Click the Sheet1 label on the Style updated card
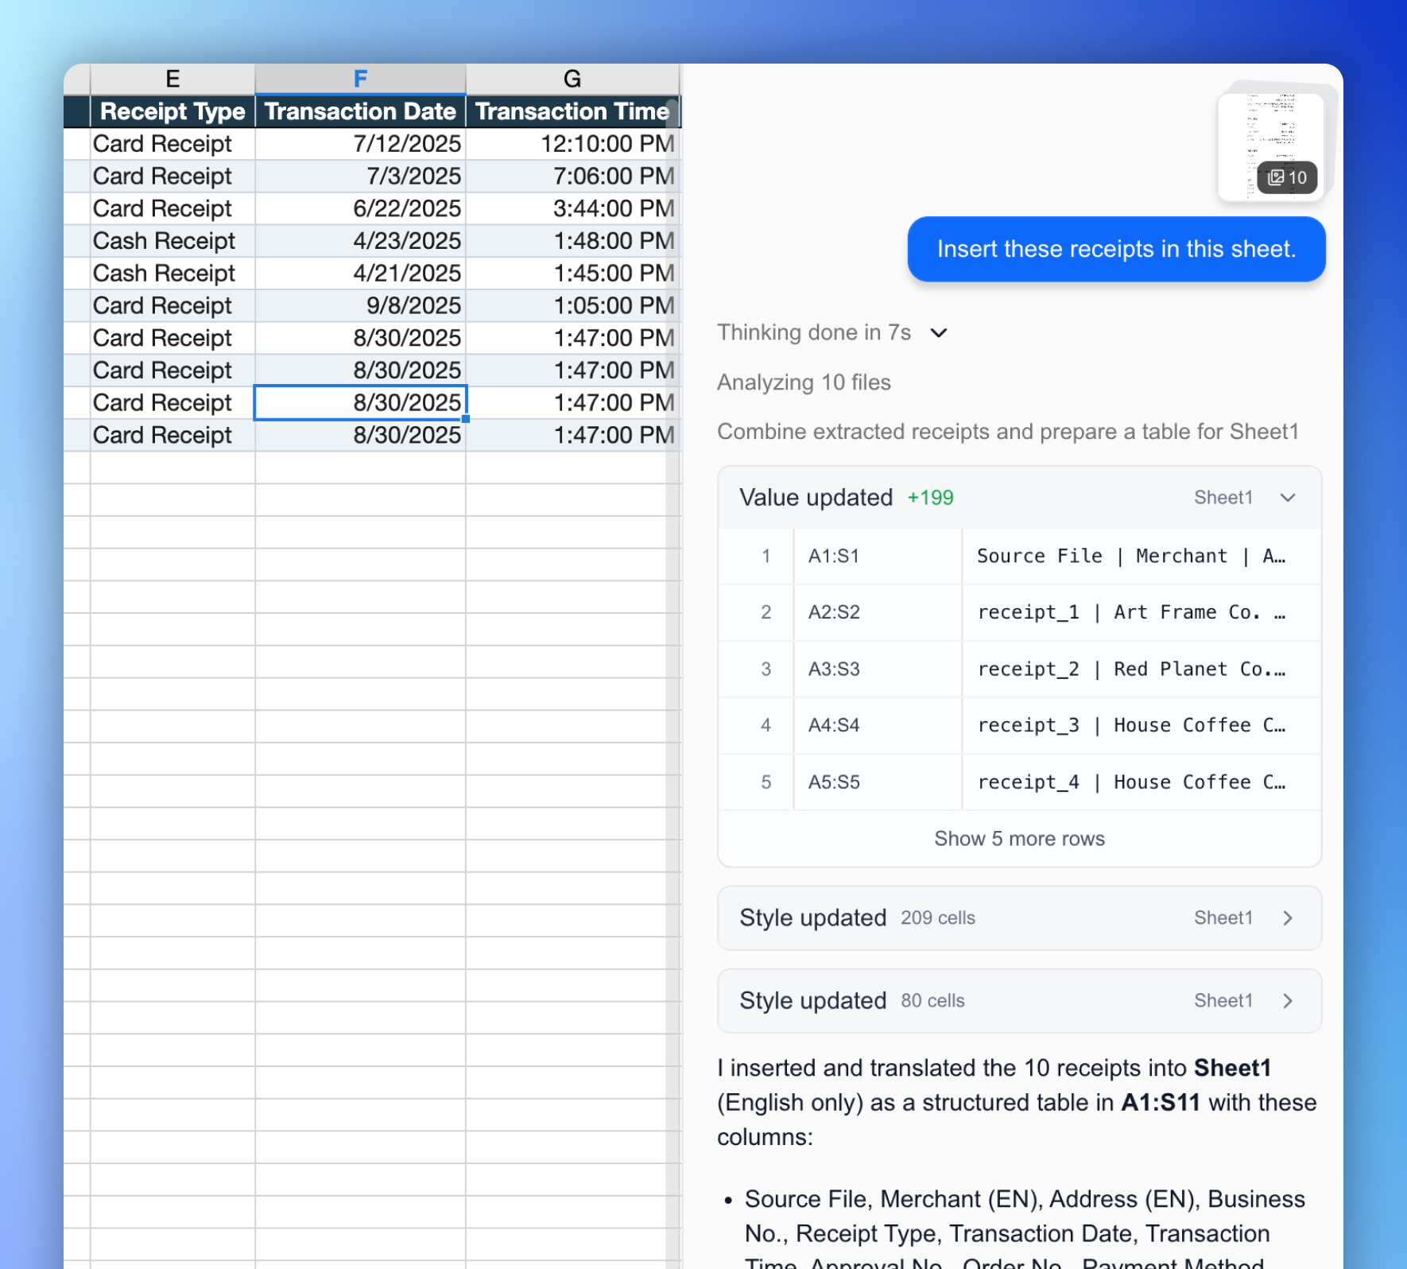This screenshot has height=1269, width=1407. 1223,918
